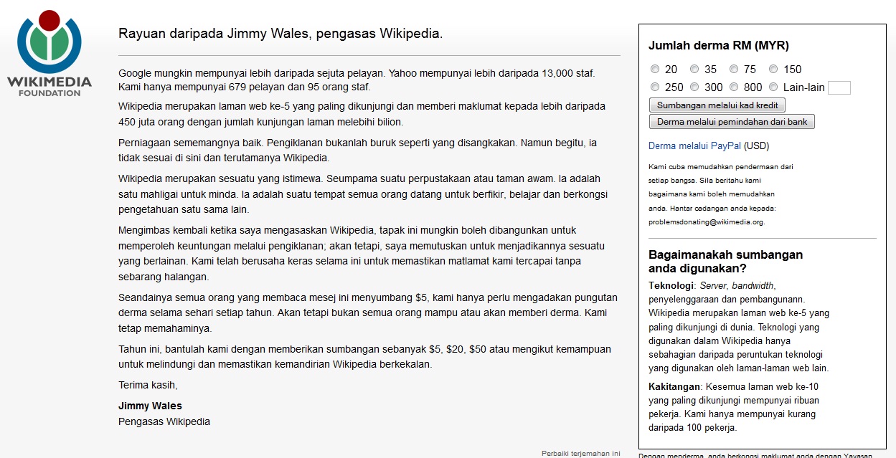The height and width of the screenshot is (458, 896).
Task: Open the Perbaiki terjemahan ini link
Action: point(580,453)
